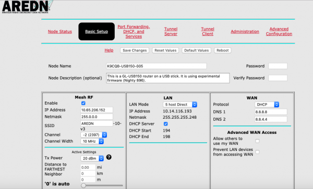Viewport: 313px width, 189px height.
Task: Click the Tx Power help question mark icon
Action: click(x=109, y=157)
